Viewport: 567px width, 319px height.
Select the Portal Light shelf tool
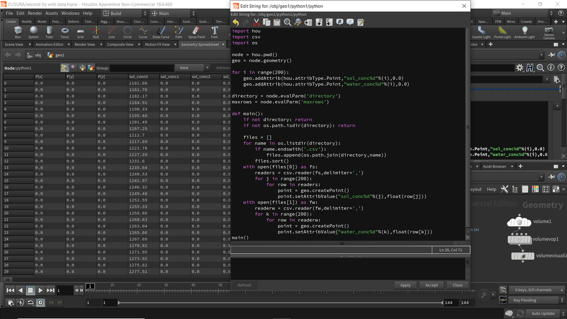(502, 32)
